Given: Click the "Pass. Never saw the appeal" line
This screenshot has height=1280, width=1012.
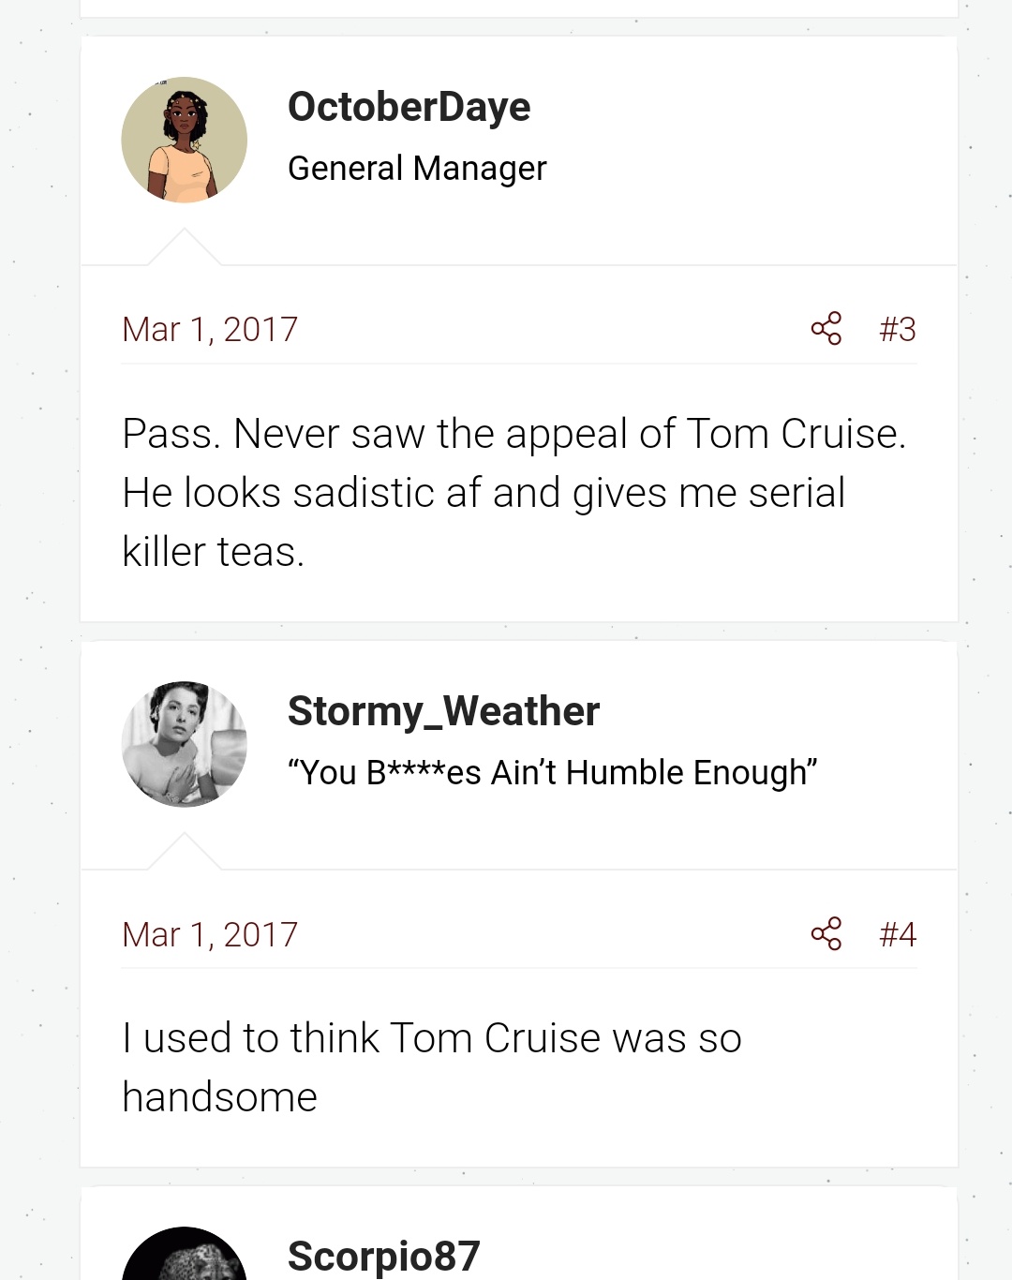Looking at the screenshot, I should [513, 434].
